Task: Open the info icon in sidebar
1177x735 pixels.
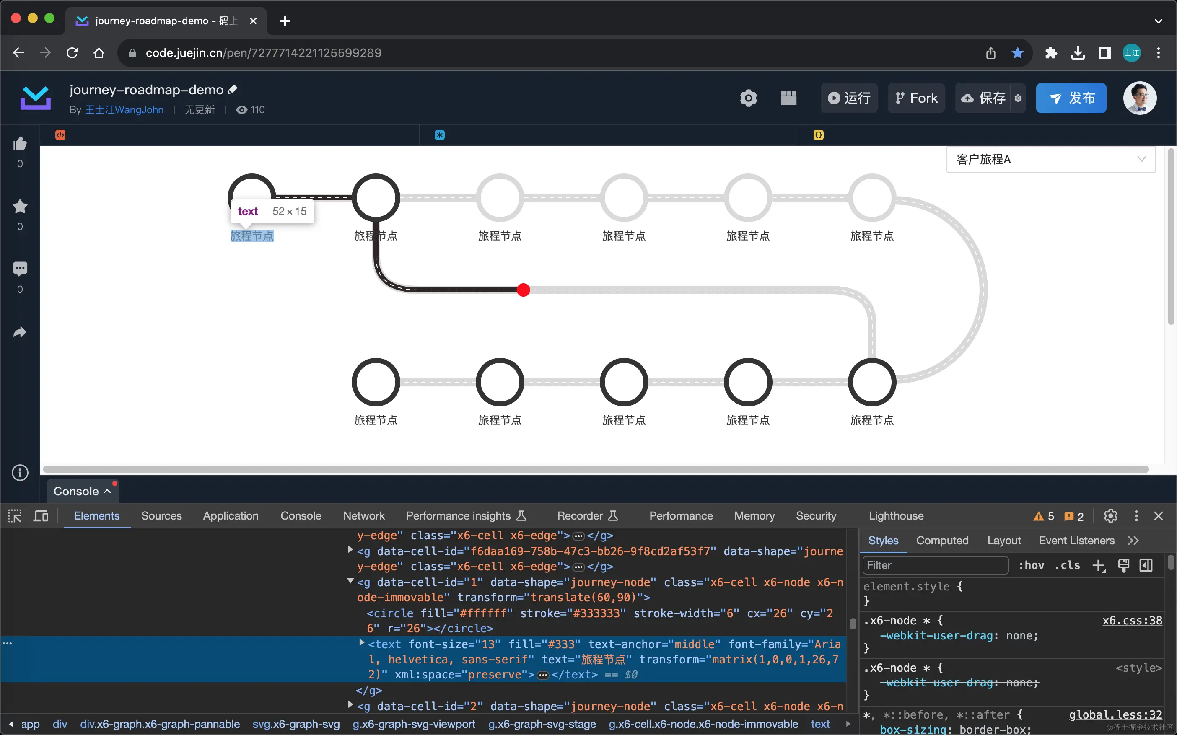Action: (x=20, y=473)
